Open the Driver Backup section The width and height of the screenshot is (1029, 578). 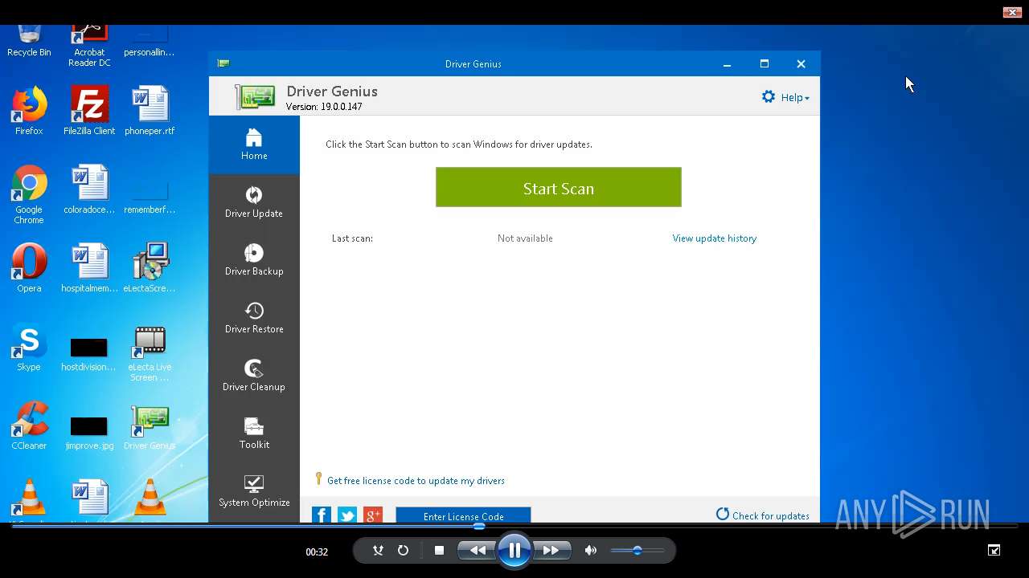(254, 260)
